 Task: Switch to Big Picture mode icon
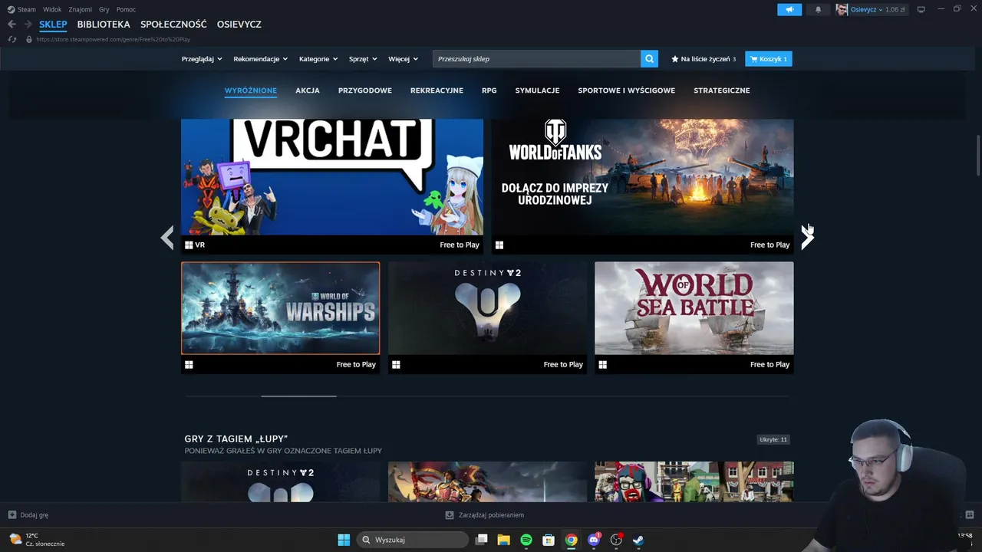(921, 9)
